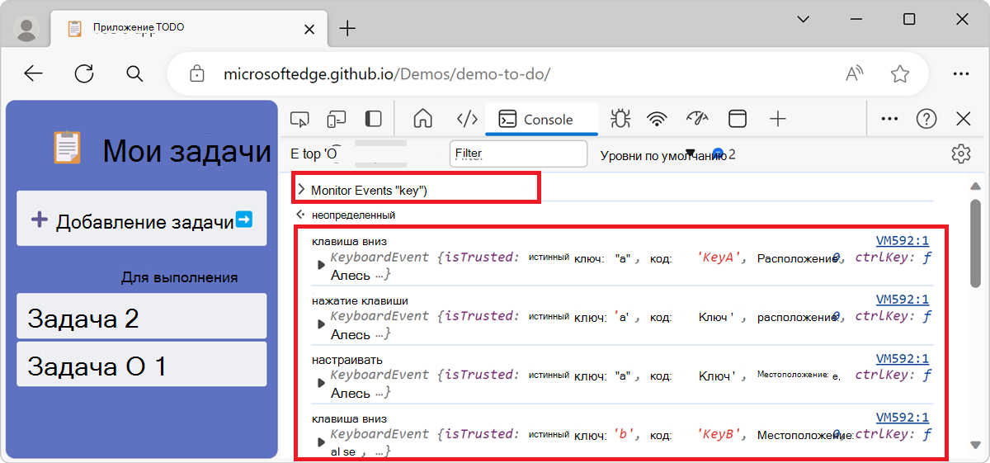Open DevTools help
The width and height of the screenshot is (990, 463).
[x=926, y=119]
